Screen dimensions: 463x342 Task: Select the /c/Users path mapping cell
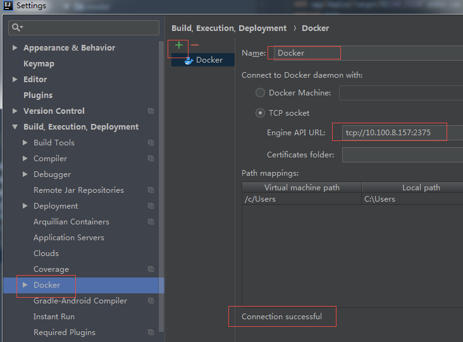tap(302, 199)
